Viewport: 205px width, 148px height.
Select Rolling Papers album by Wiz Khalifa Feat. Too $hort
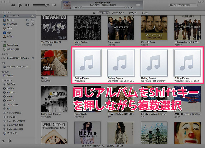click(187, 63)
